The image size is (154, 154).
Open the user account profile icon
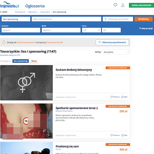click(123, 5)
